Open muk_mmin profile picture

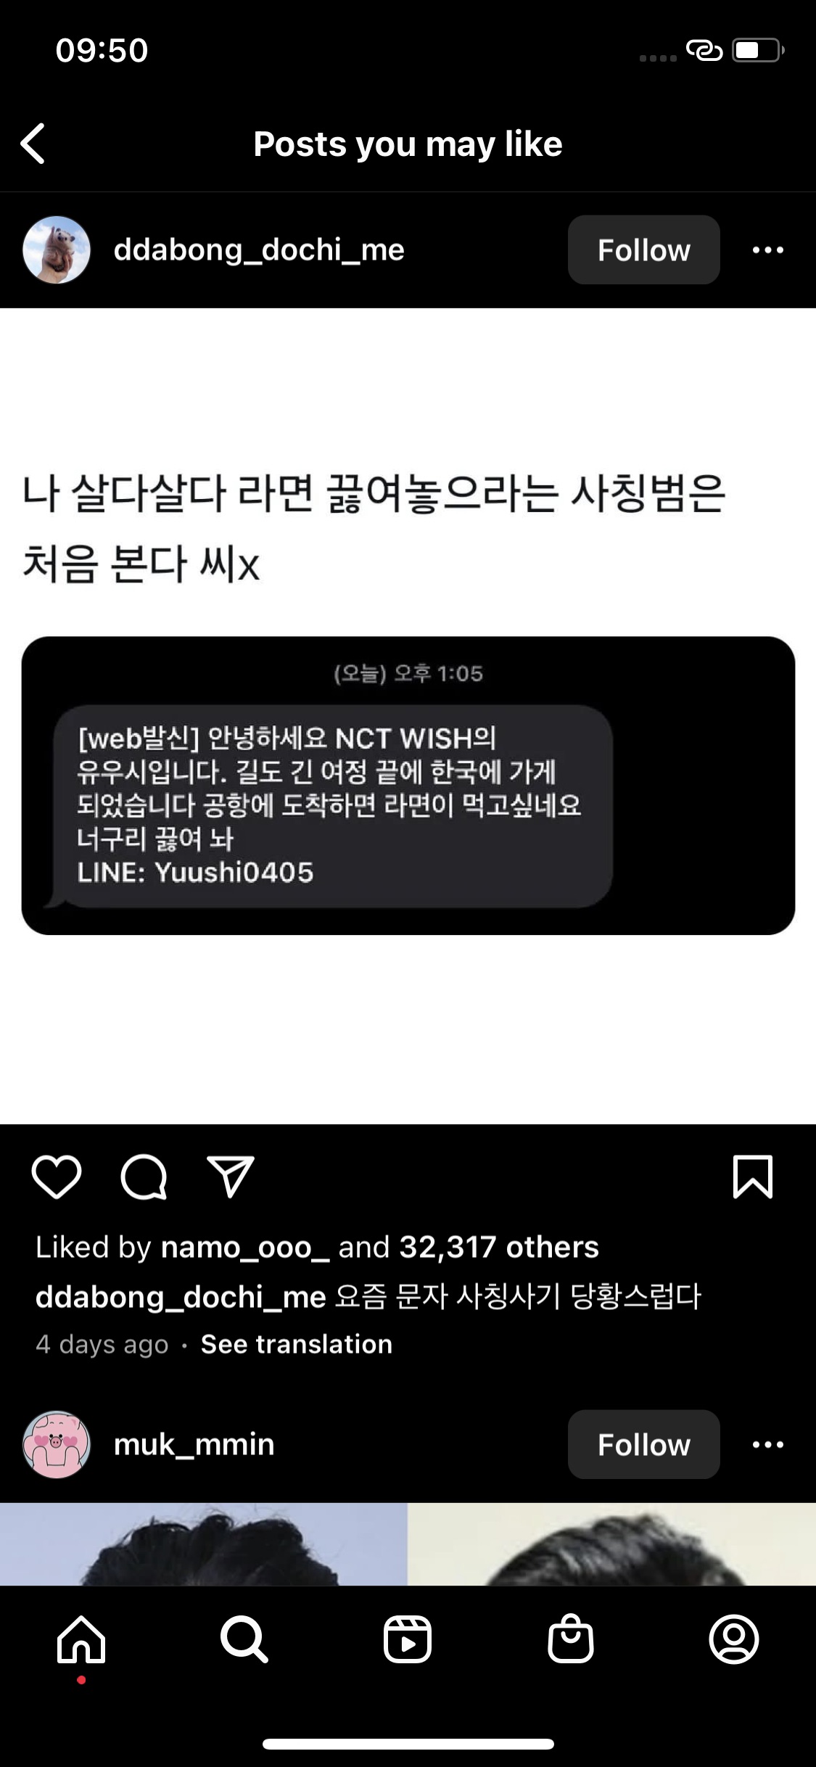pos(57,1444)
